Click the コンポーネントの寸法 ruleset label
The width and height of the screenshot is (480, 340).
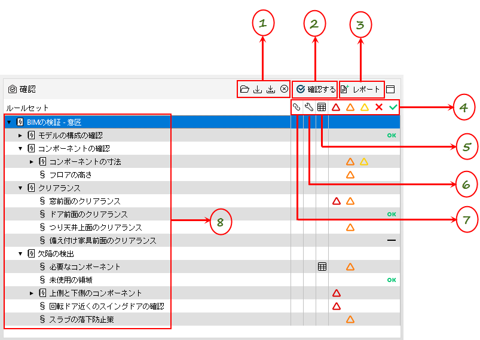click(x=85, y=161)
